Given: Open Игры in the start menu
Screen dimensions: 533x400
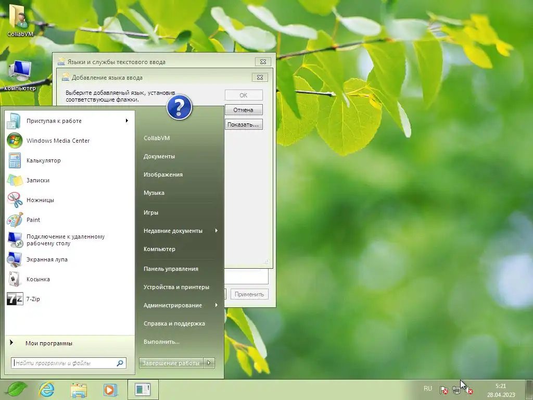Looking at the screenshot, I should 150,213.
